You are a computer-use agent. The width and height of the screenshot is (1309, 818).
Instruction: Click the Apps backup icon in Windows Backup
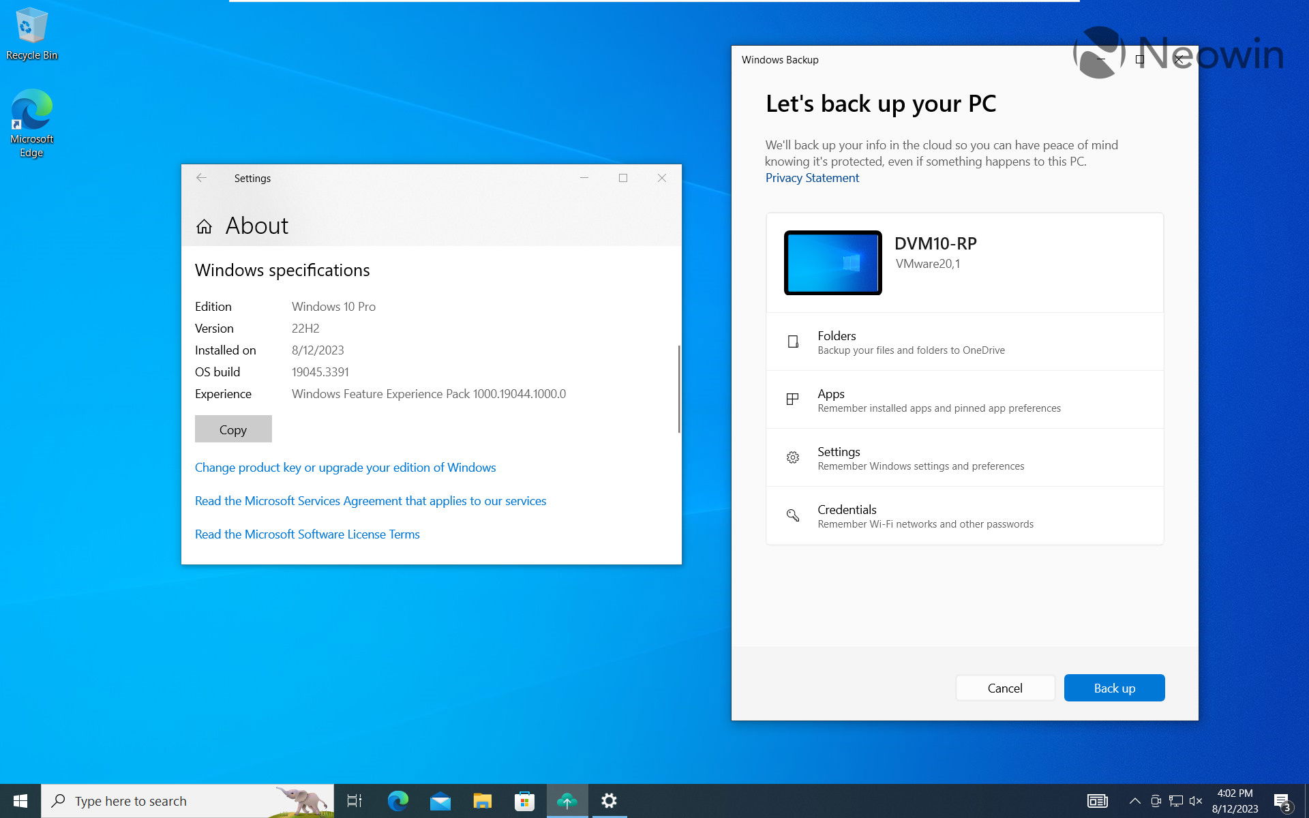click(x=792, y=399)
